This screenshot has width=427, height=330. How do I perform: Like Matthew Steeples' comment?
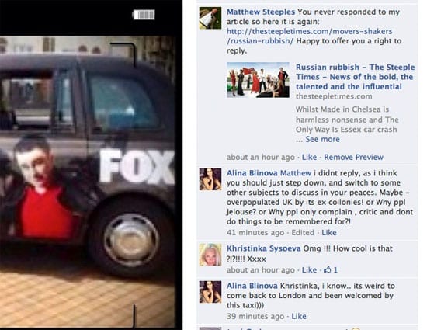click(309, 157)
